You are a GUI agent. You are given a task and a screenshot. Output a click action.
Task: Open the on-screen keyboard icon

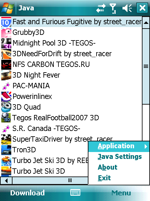(75, 193)
